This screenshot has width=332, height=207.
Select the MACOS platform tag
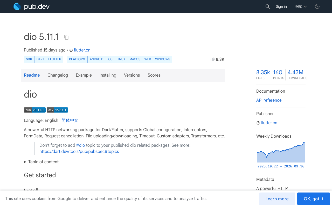coord(135,59)
